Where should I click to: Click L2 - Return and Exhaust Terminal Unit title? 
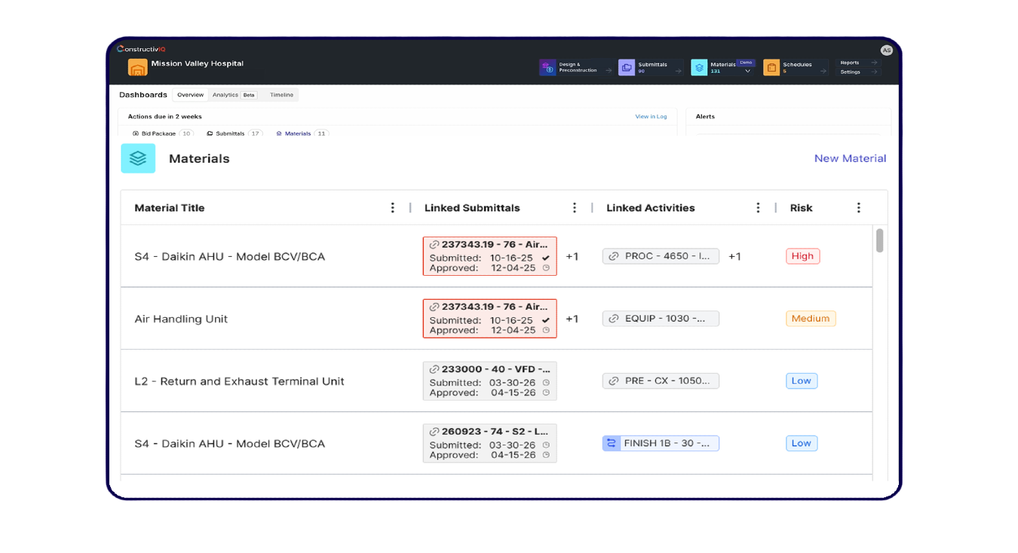pyautogui.click(x=239, y=381)
